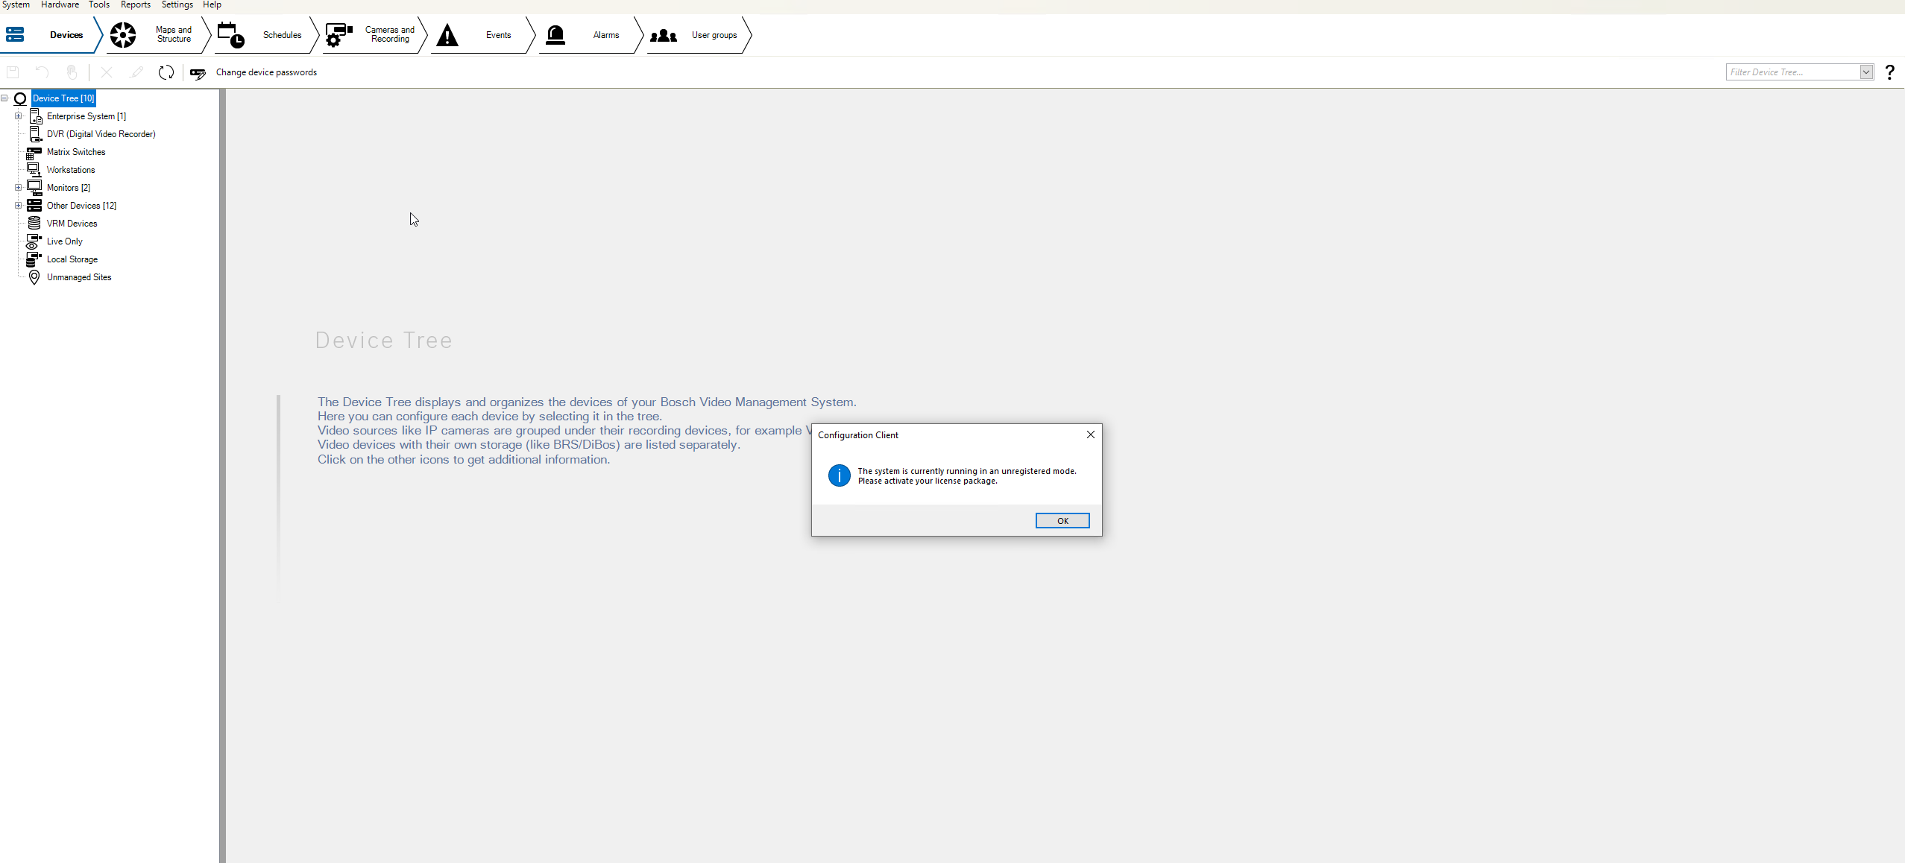
Task: Open the Maps and Structure wheel icon
Action: (123, 35)
